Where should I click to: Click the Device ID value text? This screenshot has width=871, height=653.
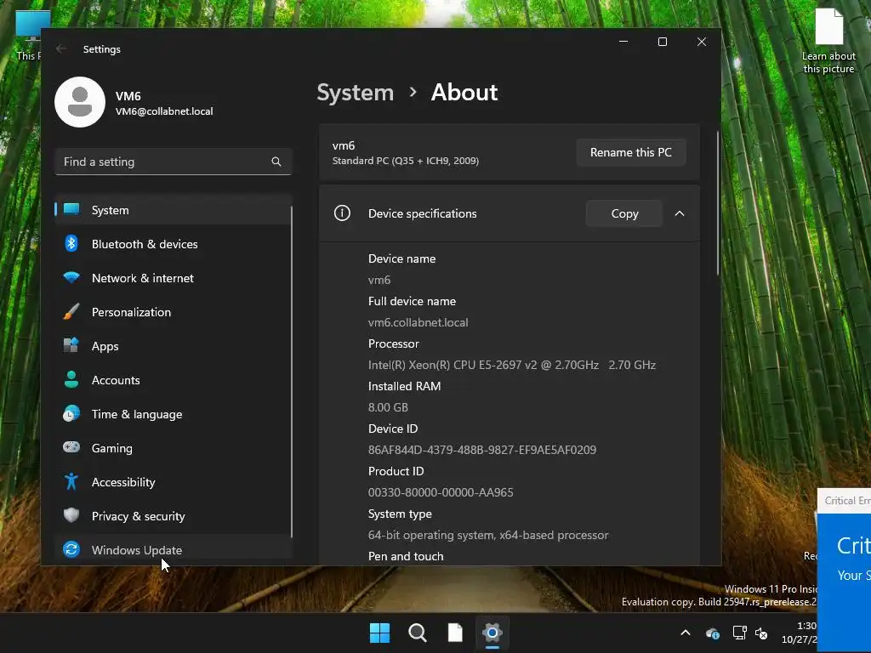(482, 450)
